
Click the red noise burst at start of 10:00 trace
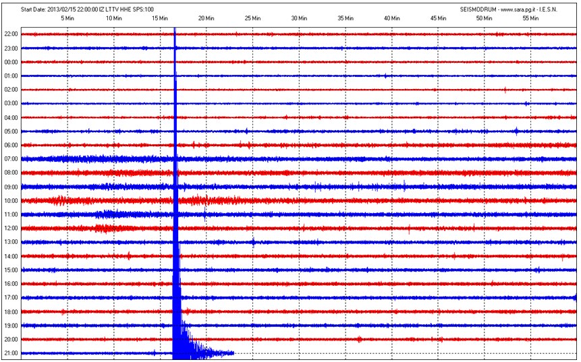coord(61,200)
